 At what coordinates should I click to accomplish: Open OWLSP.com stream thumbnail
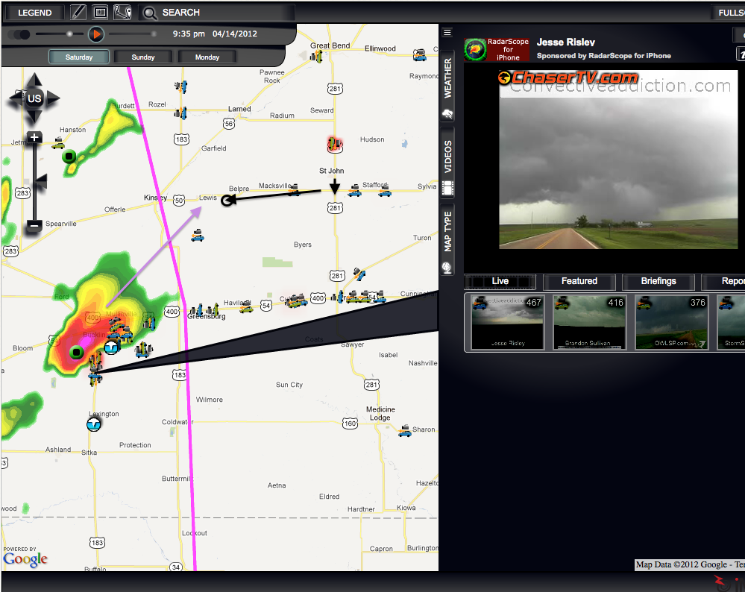tap(672, 322)
